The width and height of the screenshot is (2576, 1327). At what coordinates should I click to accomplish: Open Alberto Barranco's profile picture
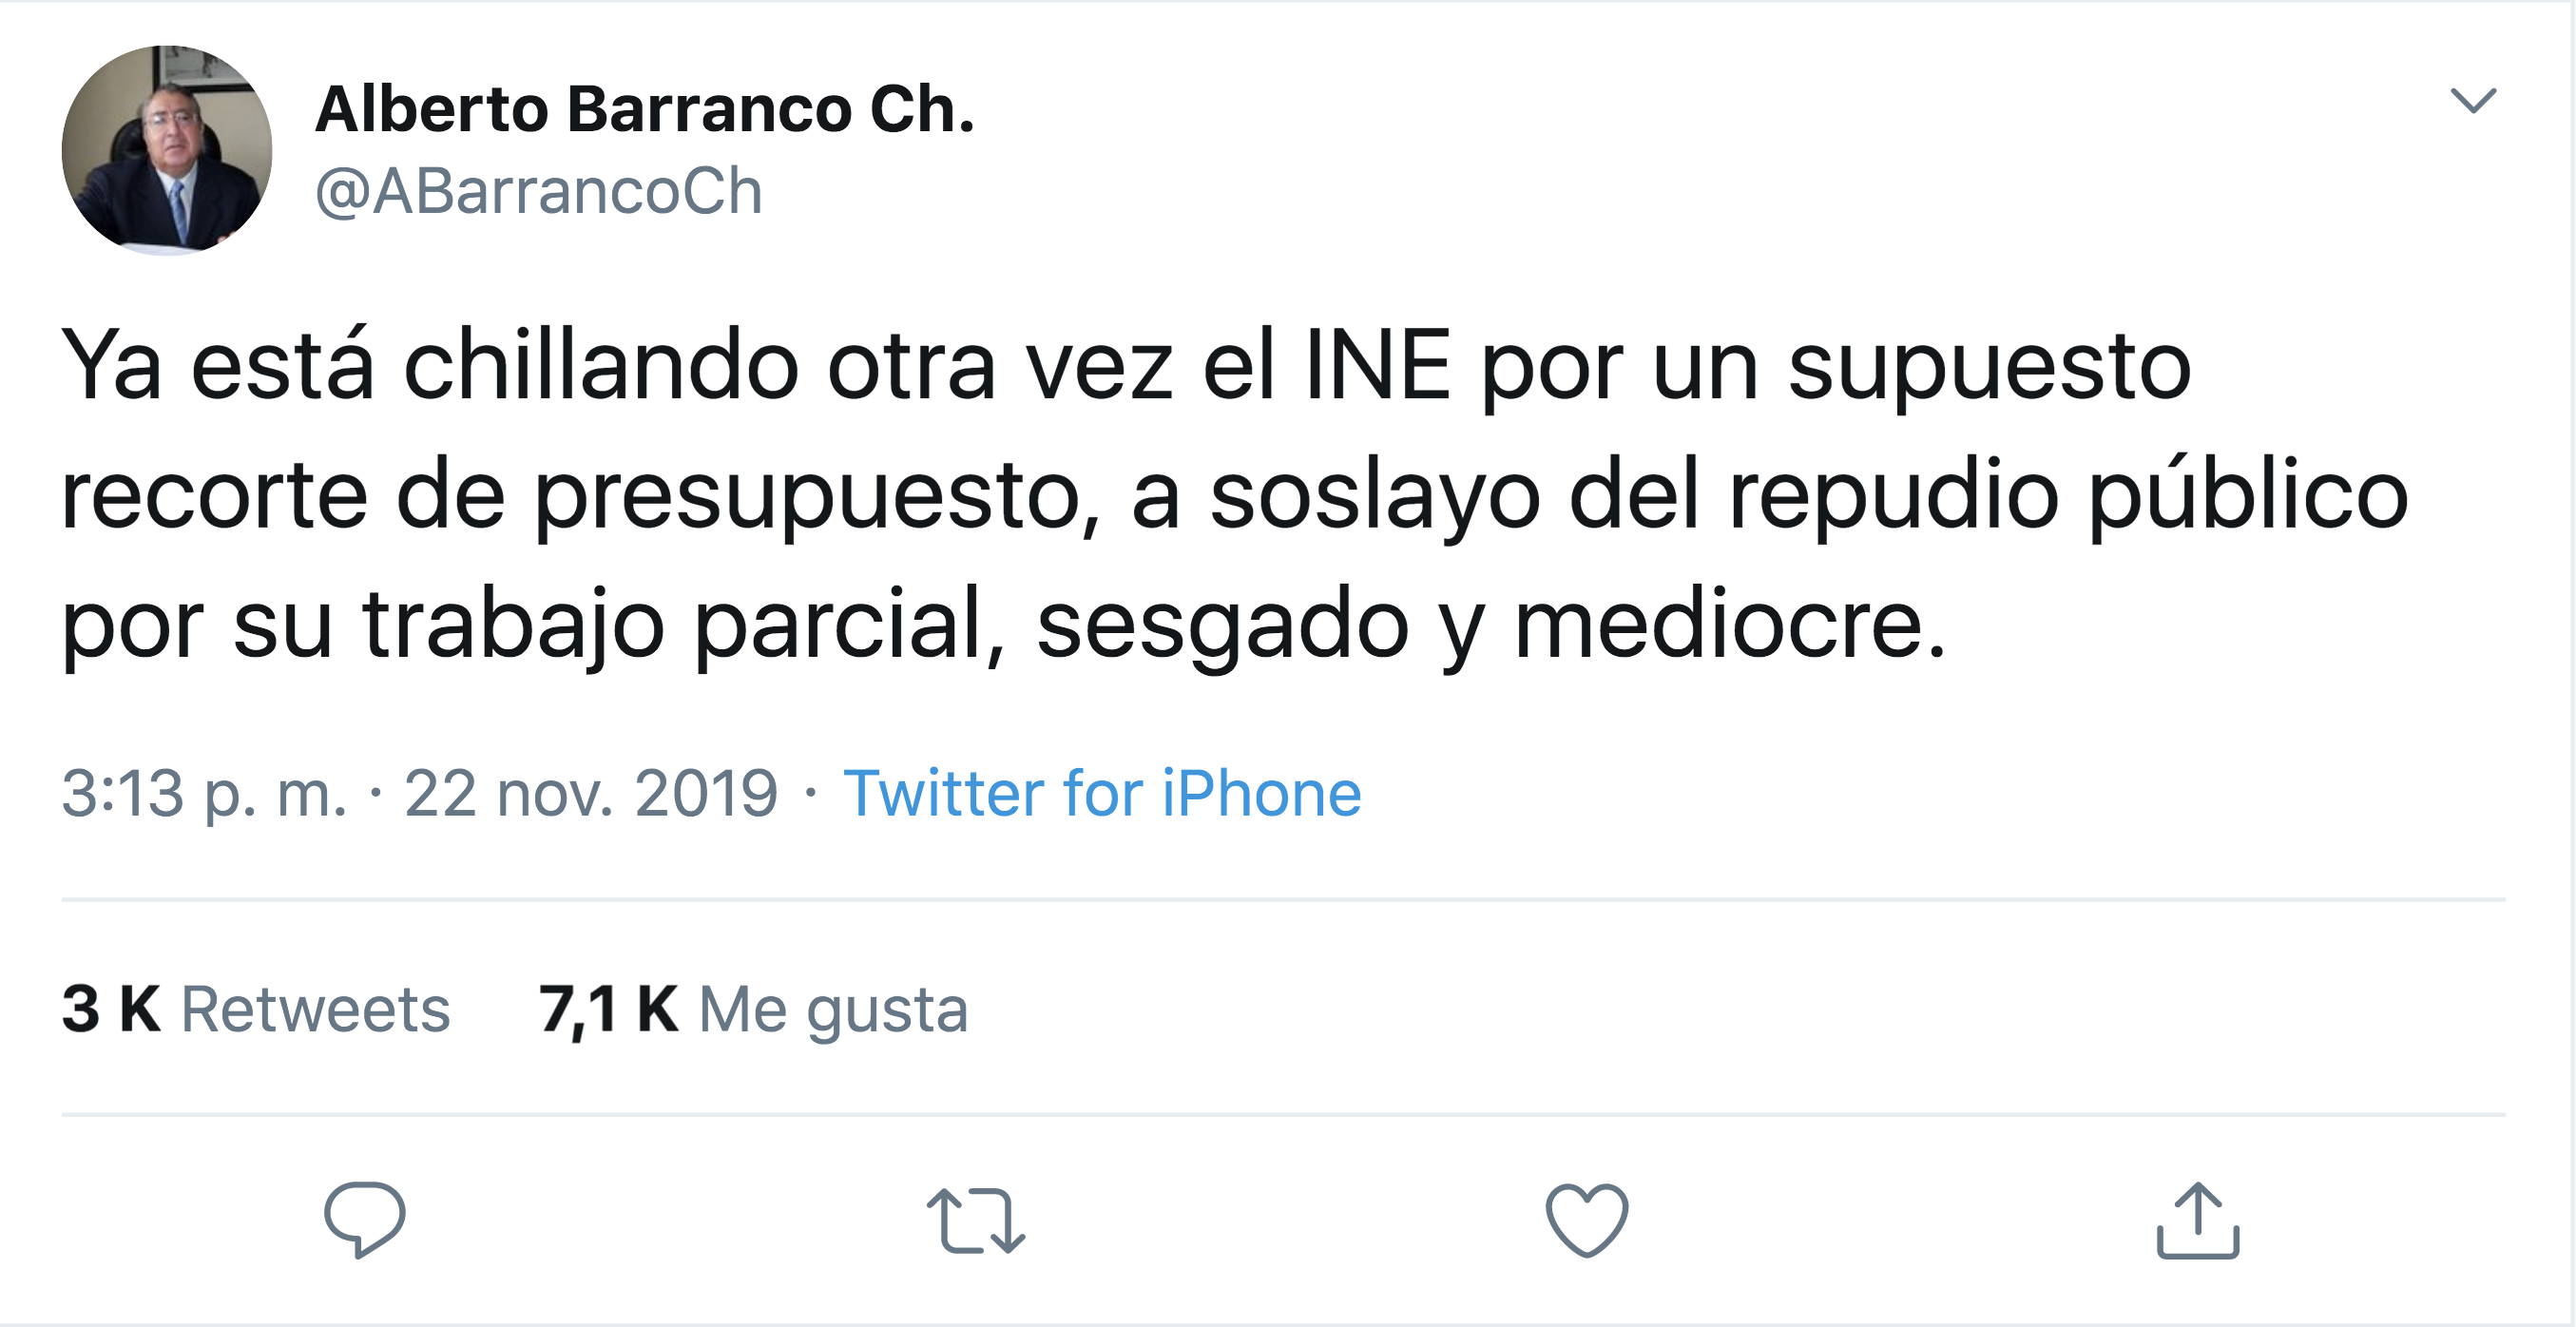pyautogui.click(x=167, y=150)
